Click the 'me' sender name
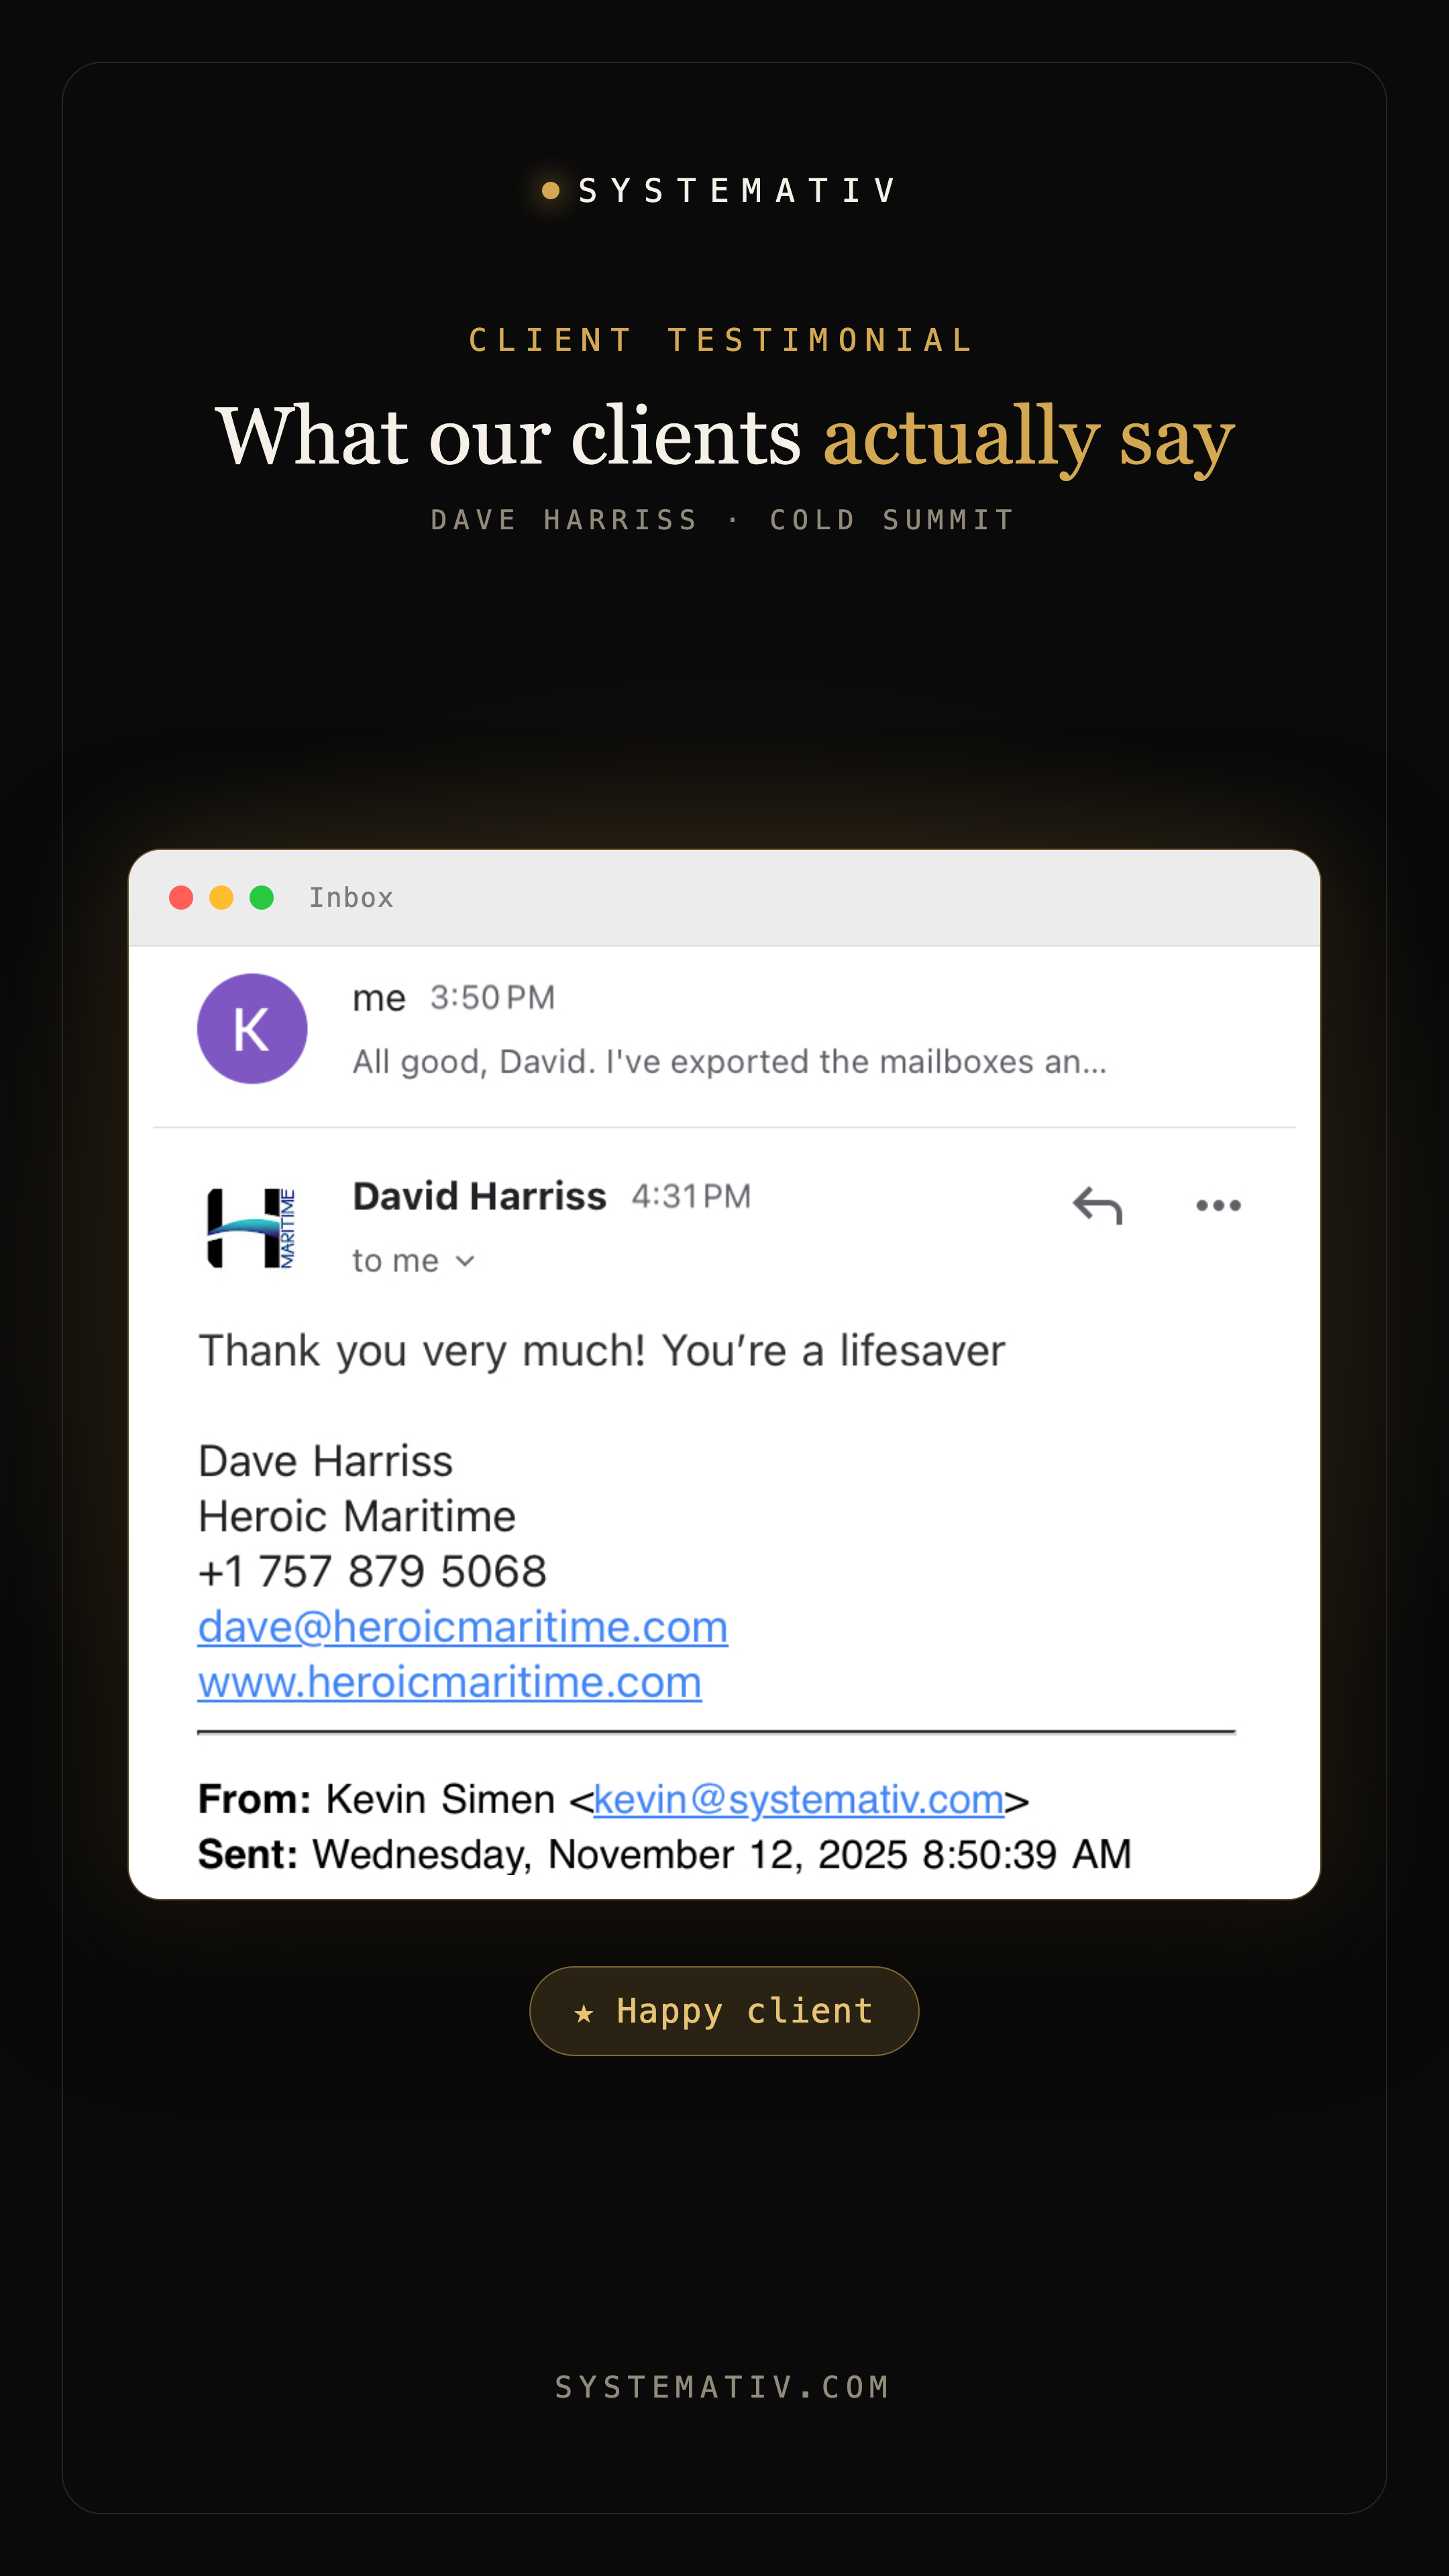Screen dimensions: 1449x2576 point(379,998)
